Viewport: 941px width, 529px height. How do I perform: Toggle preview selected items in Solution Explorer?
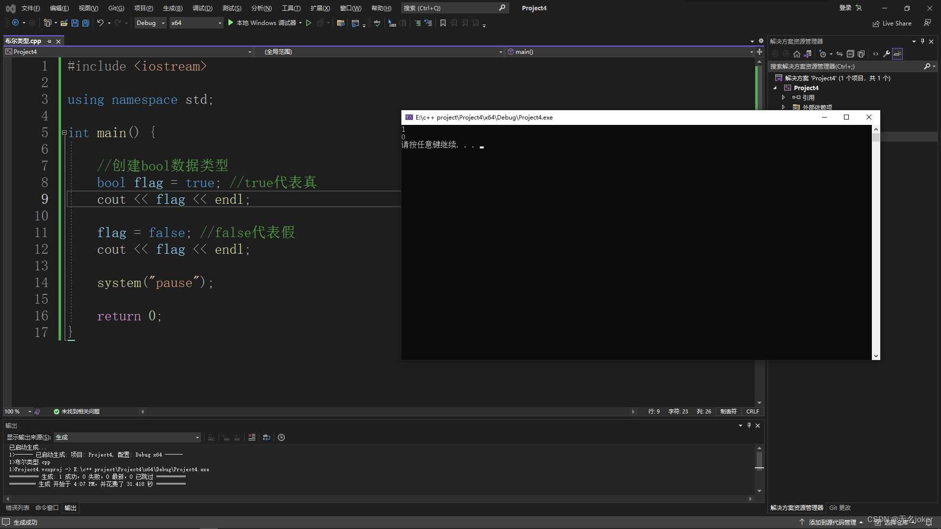897,54
